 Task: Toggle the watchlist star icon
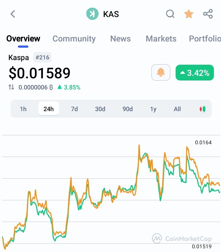click(189, 14)
